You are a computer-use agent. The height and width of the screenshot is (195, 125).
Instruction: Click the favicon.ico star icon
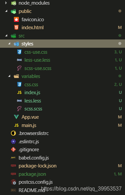17,20
